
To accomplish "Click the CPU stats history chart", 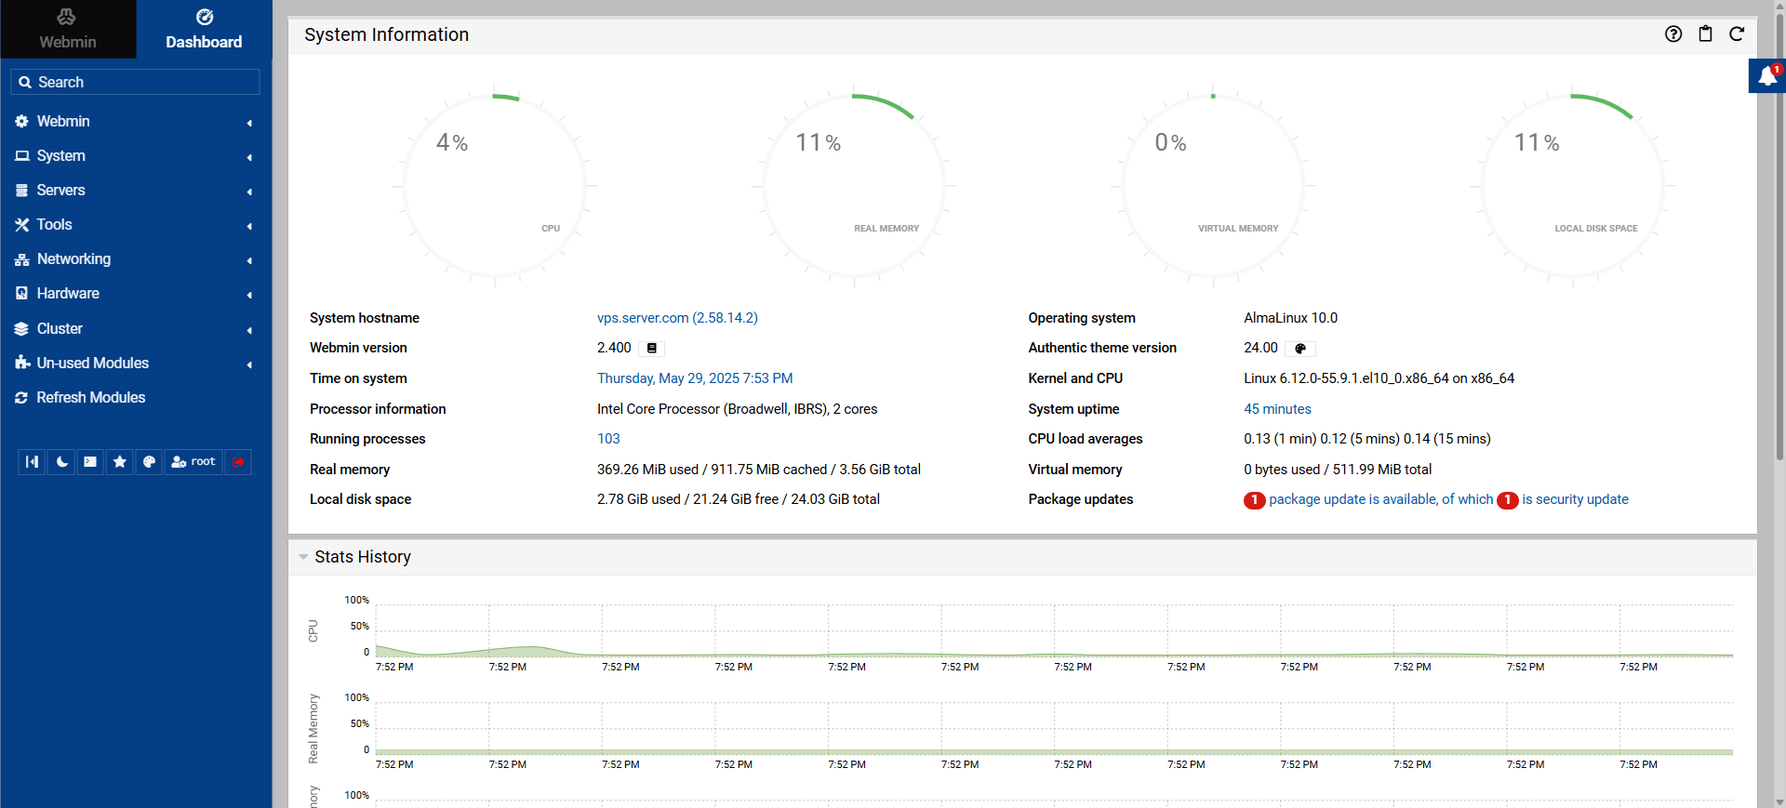I will (1054, 631).
